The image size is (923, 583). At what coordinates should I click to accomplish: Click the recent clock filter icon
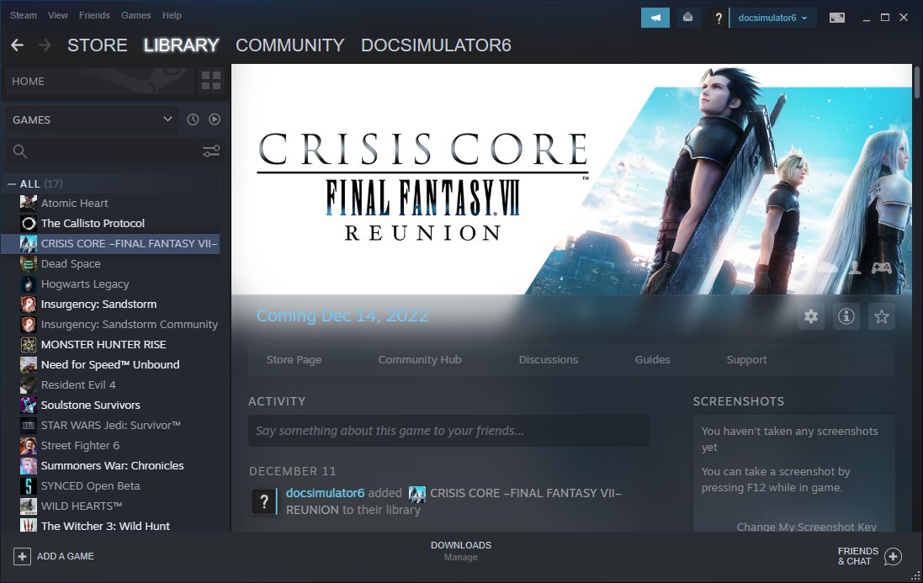pyautogui.click(x=193, y=119)
